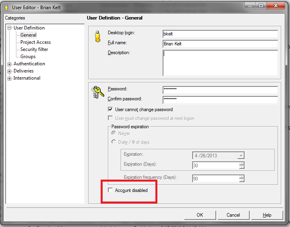Select the International tree label

(27, 78)
